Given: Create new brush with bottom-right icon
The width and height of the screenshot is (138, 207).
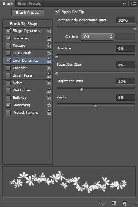Looking at the screenshot, I should pyautogui.click(x=125, y=203).
